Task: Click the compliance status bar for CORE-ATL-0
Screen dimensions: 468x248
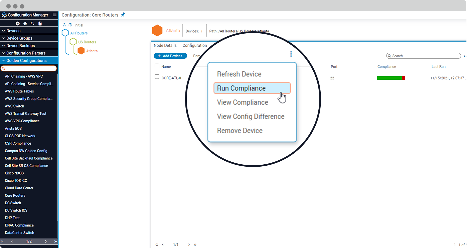Action: click(391, 78)
